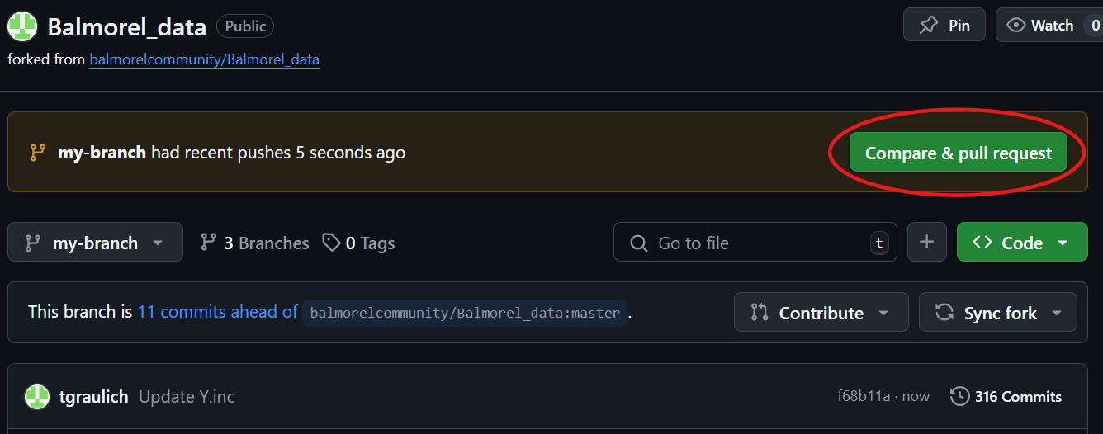Click the history clock icon beside 316 Commits
The image size is (1103, 434).
click(959, 397)
